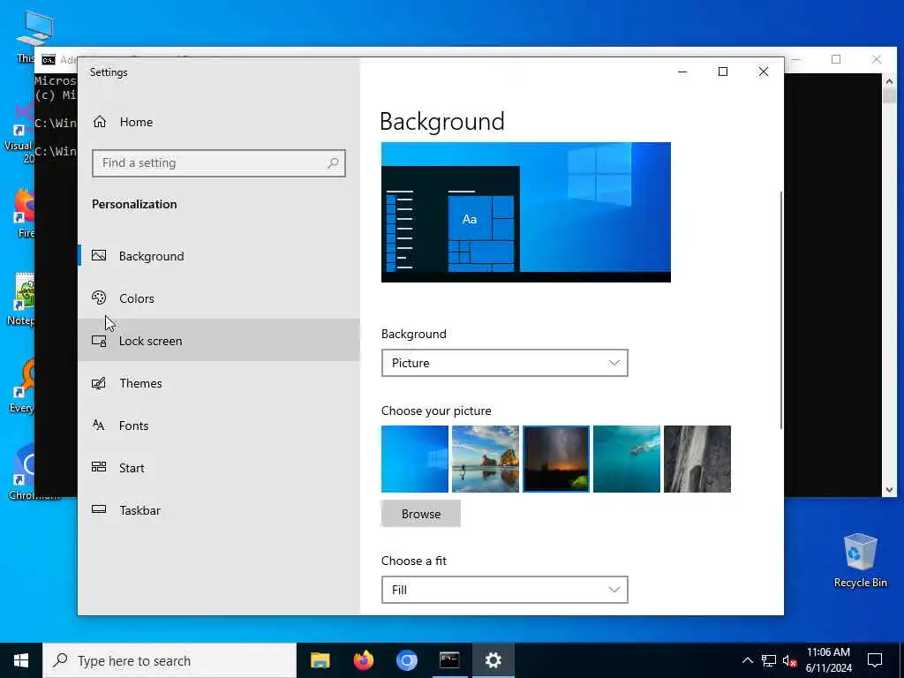Click the muted speaker tray icon
Viewport: 904px width, 678px height.
tap(789, 660)
